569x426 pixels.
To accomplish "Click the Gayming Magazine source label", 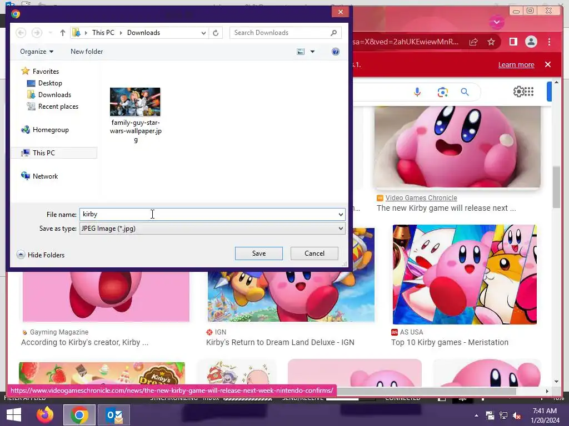I will [x=59, y=332].
